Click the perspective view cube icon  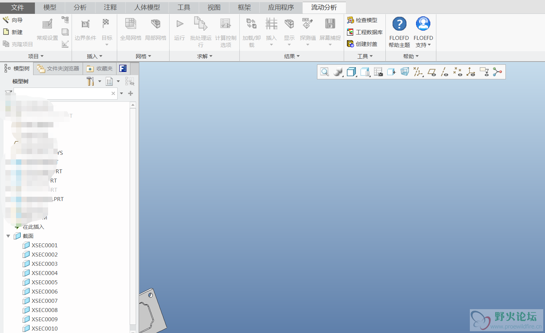pos(405,72)
